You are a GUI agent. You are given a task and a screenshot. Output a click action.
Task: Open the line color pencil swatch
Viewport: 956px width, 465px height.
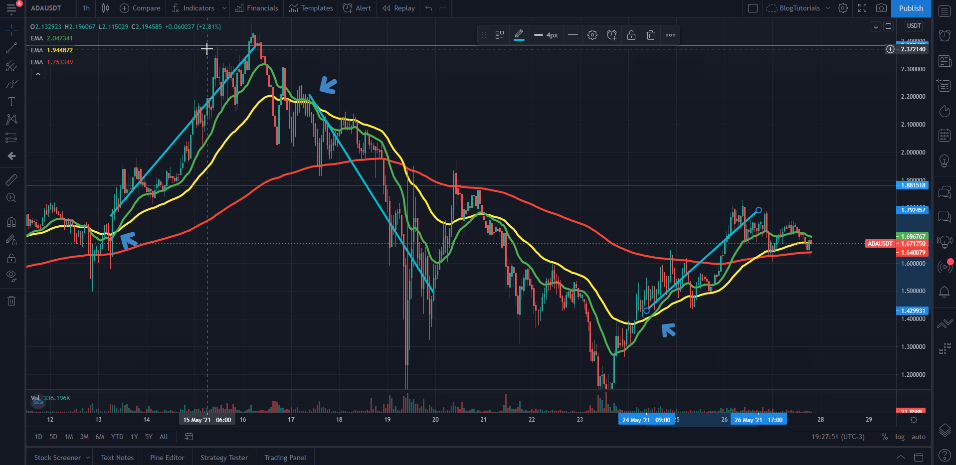(x=519, y=35)
